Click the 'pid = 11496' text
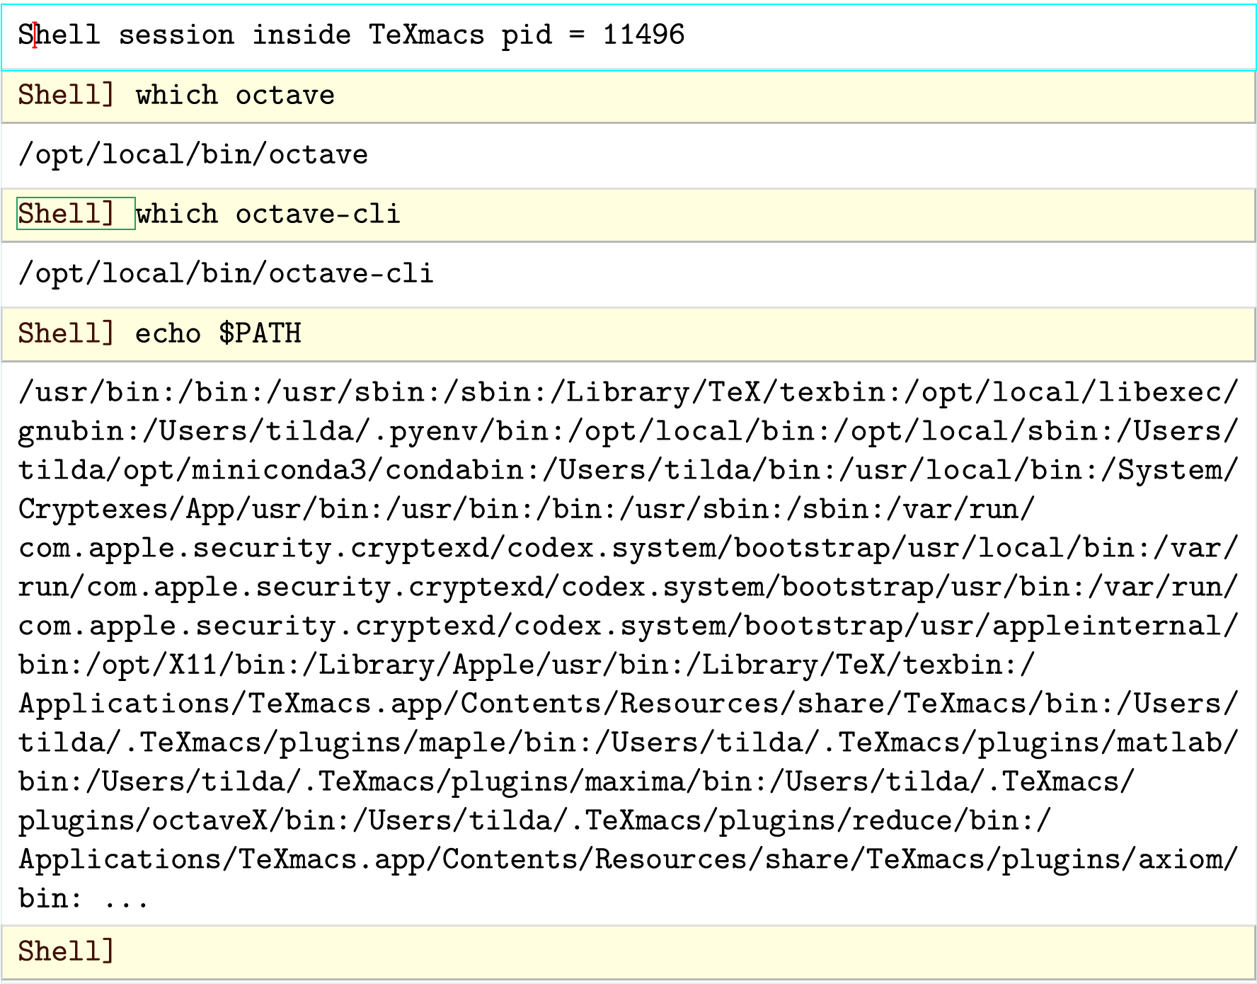This screenshot has height=984, width=1257. (x=593, y=35)
